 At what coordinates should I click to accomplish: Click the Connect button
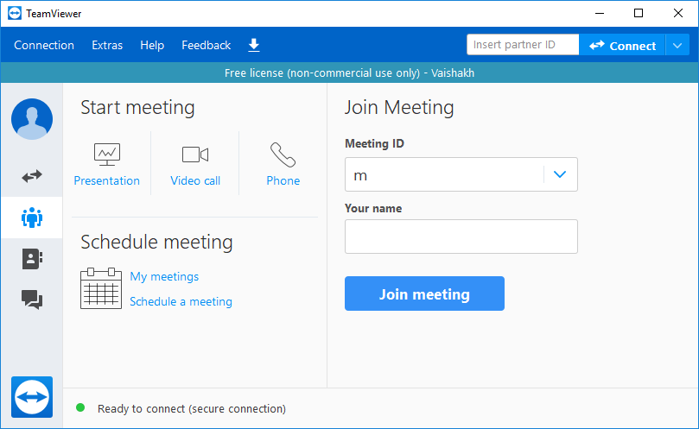pos(622,45)
